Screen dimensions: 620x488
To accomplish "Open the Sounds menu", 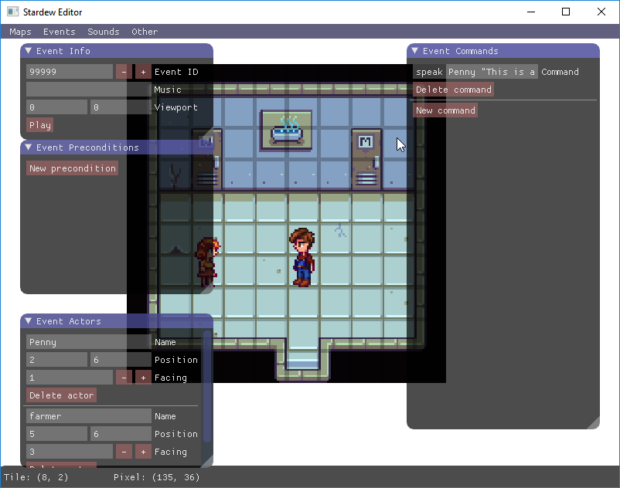I will pyautogui.click(x=104, y=32).
